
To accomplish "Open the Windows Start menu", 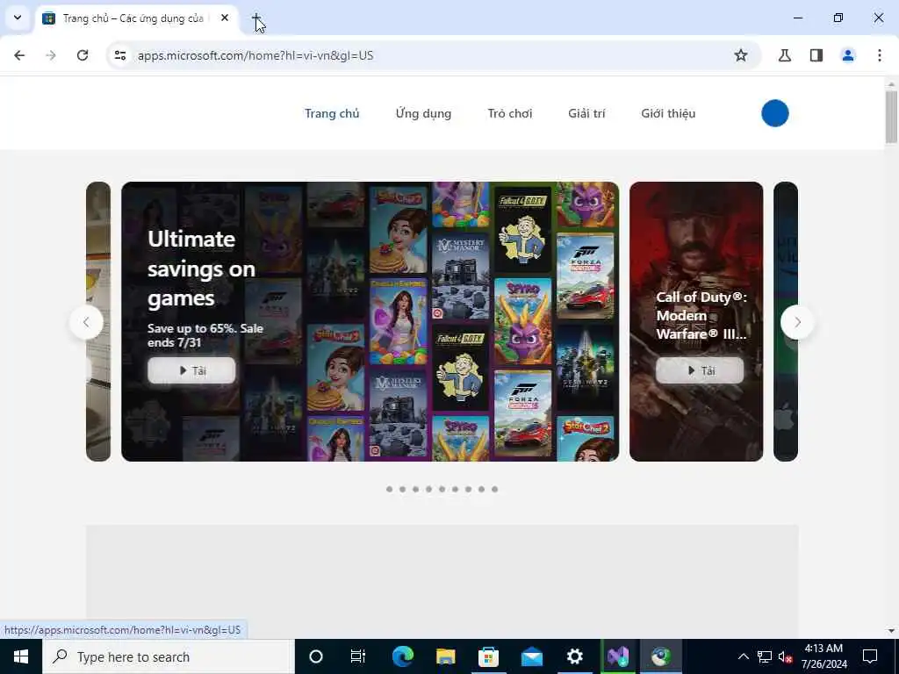I will [x=21, y=656].
